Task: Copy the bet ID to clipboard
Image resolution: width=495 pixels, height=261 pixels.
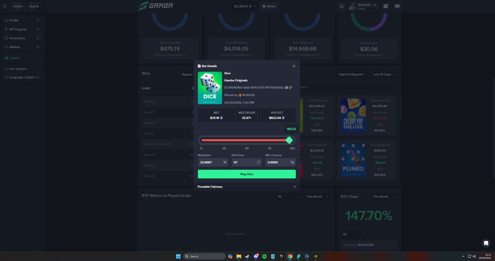Action: pyautogui.click(x=286, y=88)
